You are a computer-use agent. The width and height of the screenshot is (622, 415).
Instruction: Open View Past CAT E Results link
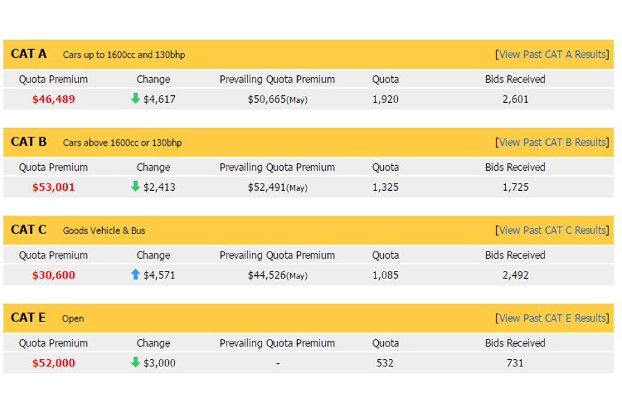(552, 318)
